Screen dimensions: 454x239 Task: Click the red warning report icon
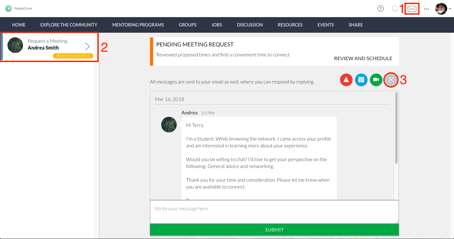click(x=346, y=80)
